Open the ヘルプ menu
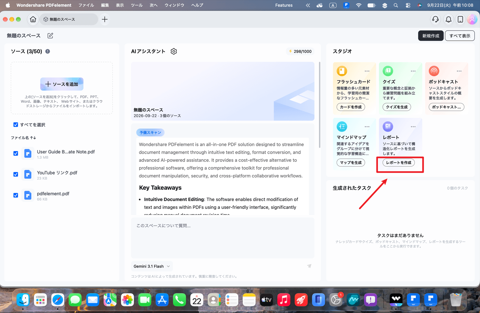This screenshot has height=313, width=480. [x=197, y=5]
